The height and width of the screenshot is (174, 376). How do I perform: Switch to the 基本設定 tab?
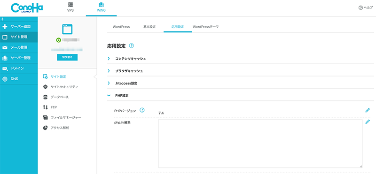pyautogui.click(x=149, y=27)
